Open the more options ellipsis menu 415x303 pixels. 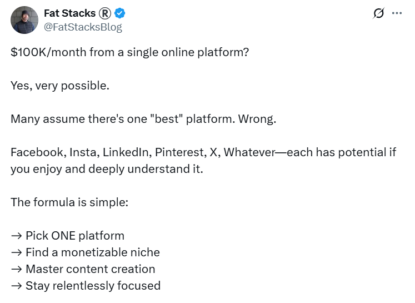coord(397,13)
